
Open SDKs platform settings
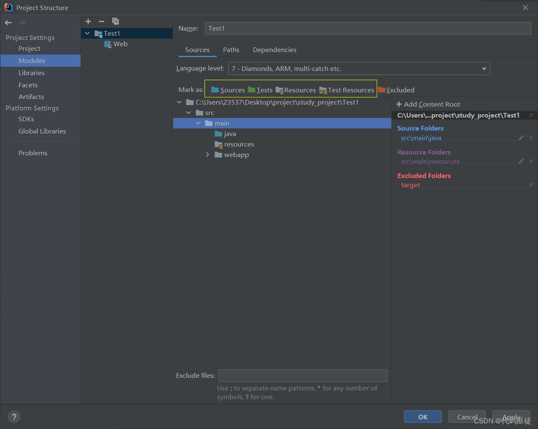[x=26, y=119]
